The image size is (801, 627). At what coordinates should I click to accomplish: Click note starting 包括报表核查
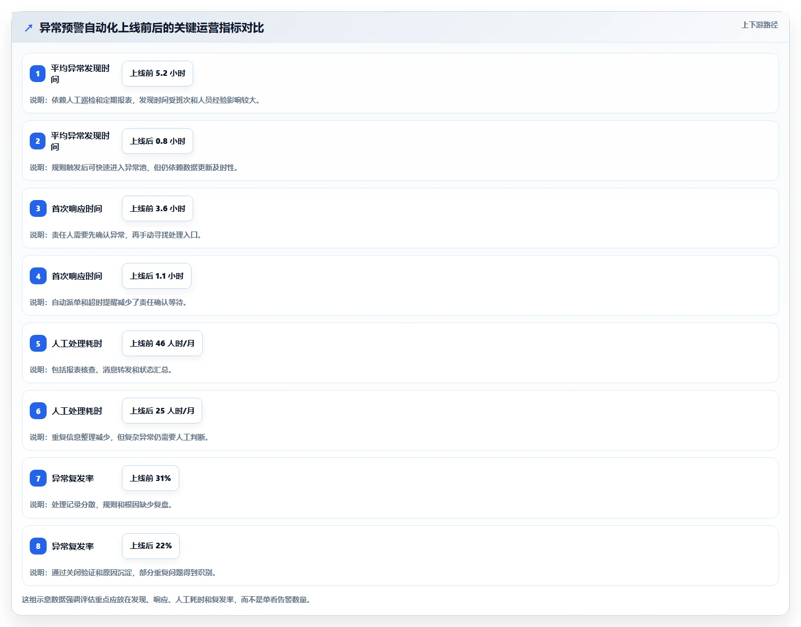click(x=101, y=370)
